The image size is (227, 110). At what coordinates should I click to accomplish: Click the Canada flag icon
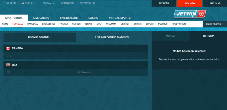click(8, 48)
